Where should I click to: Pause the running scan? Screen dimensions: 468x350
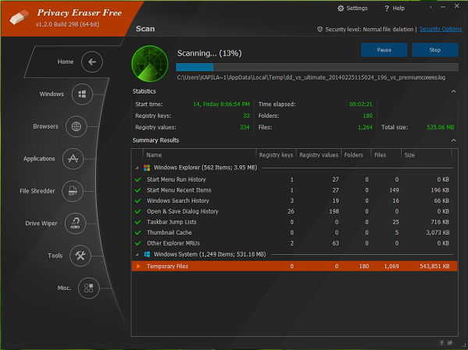[384, 50]
